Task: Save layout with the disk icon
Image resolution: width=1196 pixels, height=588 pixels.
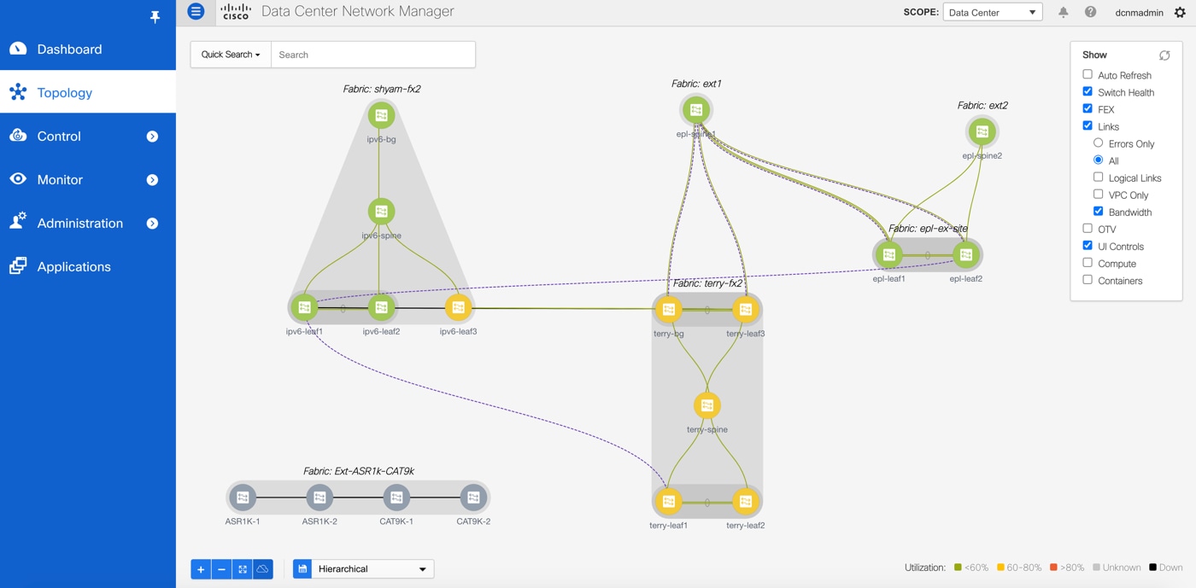Action: coord(302,569)
